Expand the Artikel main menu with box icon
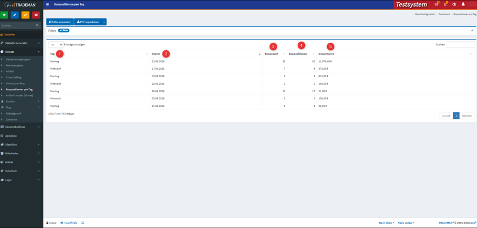The image size is (477, 228). [22, 162]
